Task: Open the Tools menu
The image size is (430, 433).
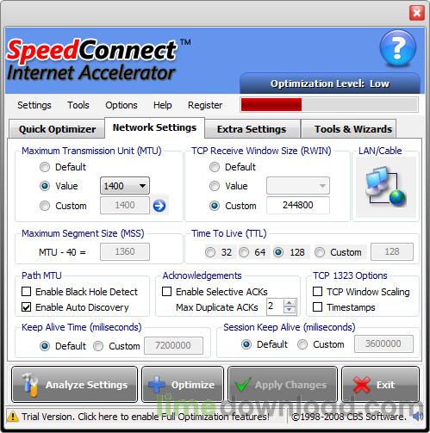Action: coord(78,105)
